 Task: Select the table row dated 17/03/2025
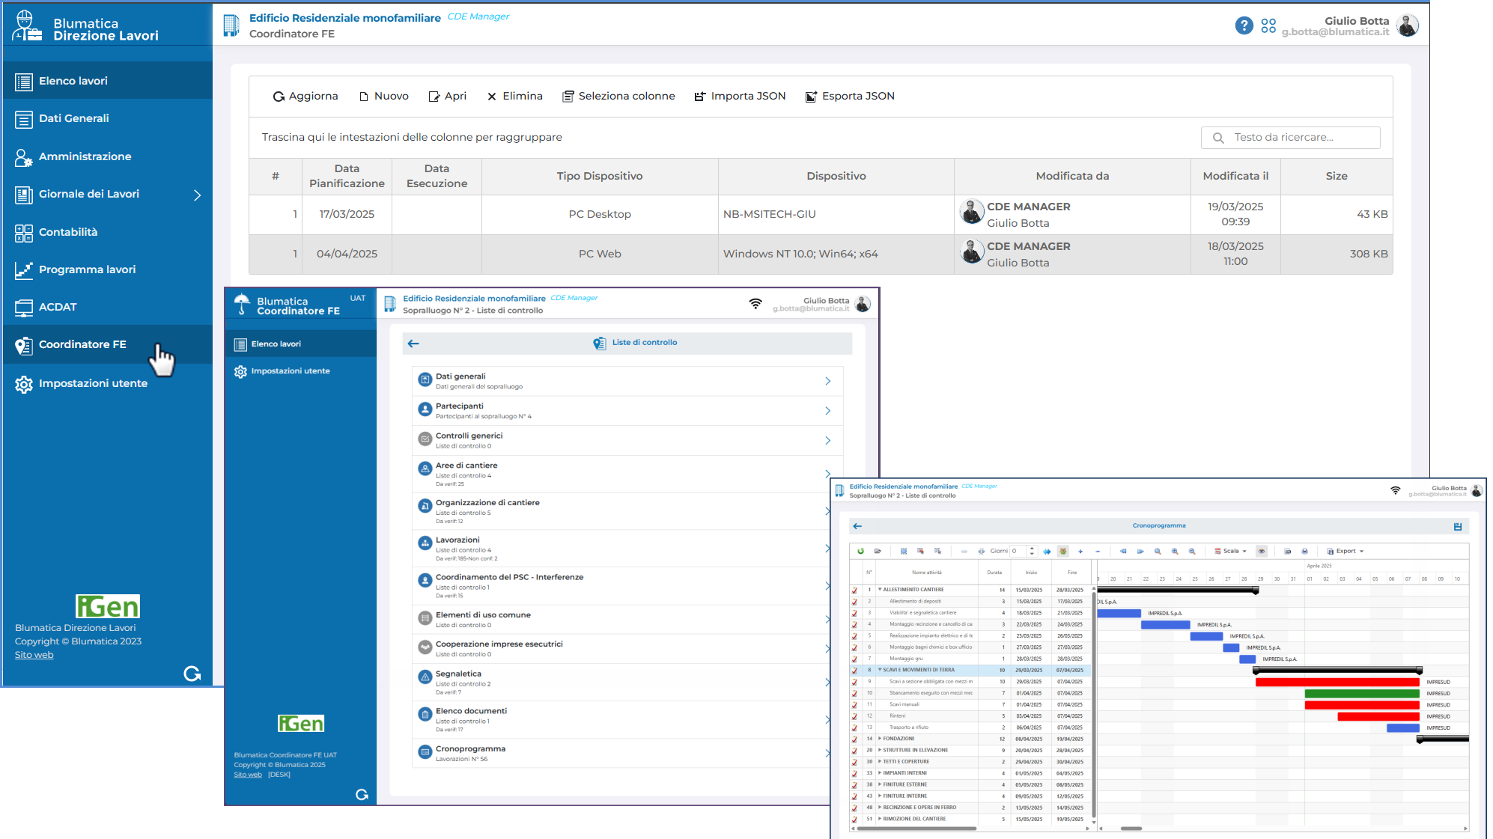tap(821, 215)
